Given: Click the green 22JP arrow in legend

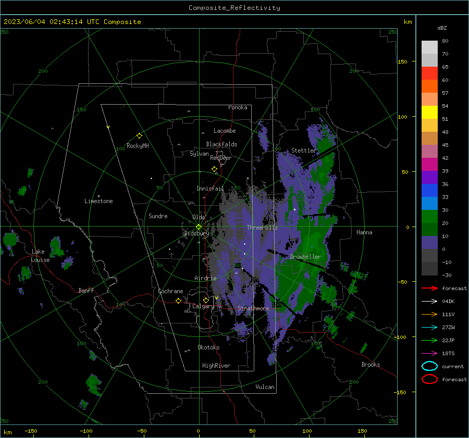Looking at the screenshot, I should 429,340.
